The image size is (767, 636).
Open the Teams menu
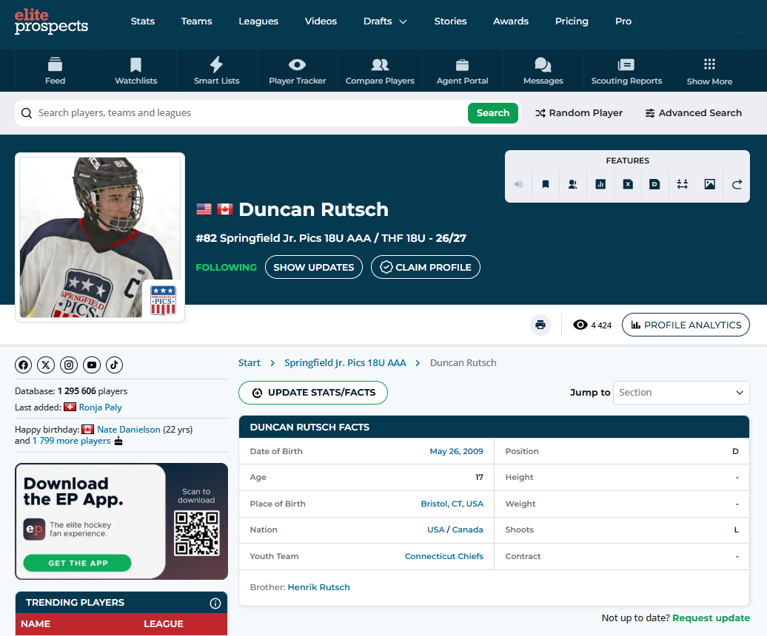tap(197, 21)
